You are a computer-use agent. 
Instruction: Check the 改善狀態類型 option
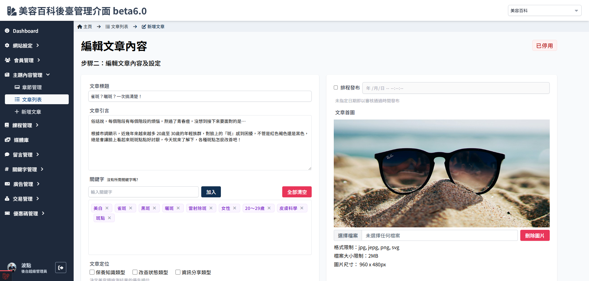135,272
